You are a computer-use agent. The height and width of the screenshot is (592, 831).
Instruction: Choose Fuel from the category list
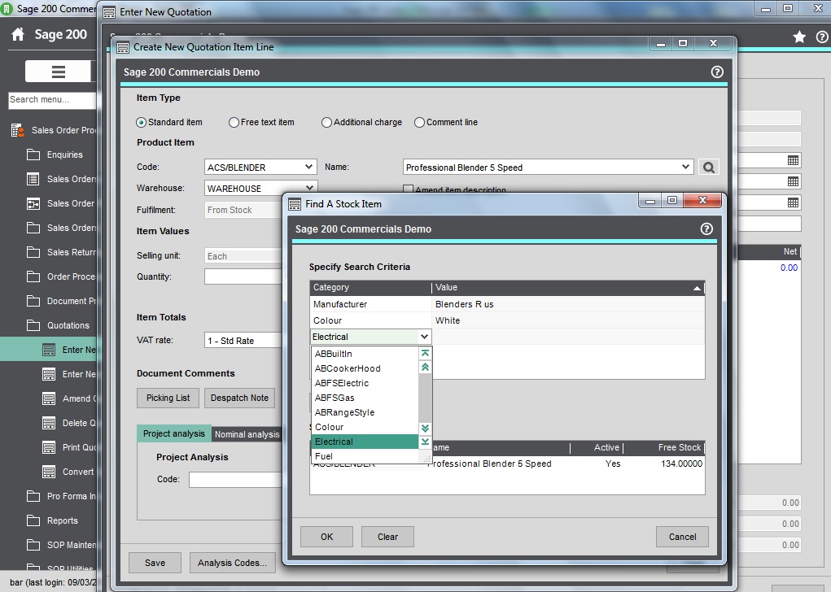pyautogui.click(x=365, y=456)
